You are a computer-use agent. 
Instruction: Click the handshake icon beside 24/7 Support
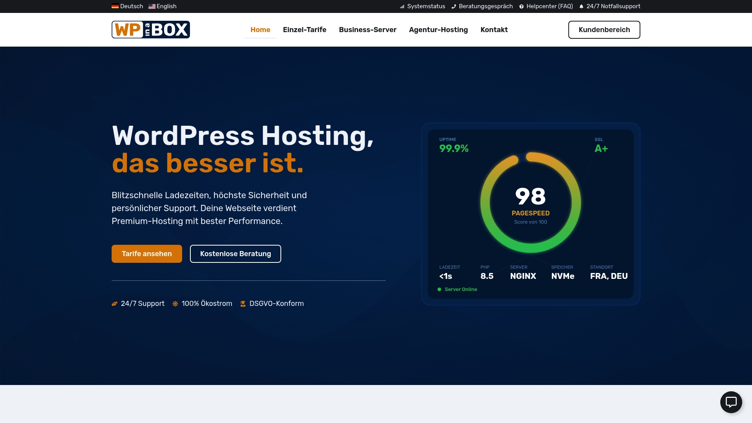click(114, 304)
